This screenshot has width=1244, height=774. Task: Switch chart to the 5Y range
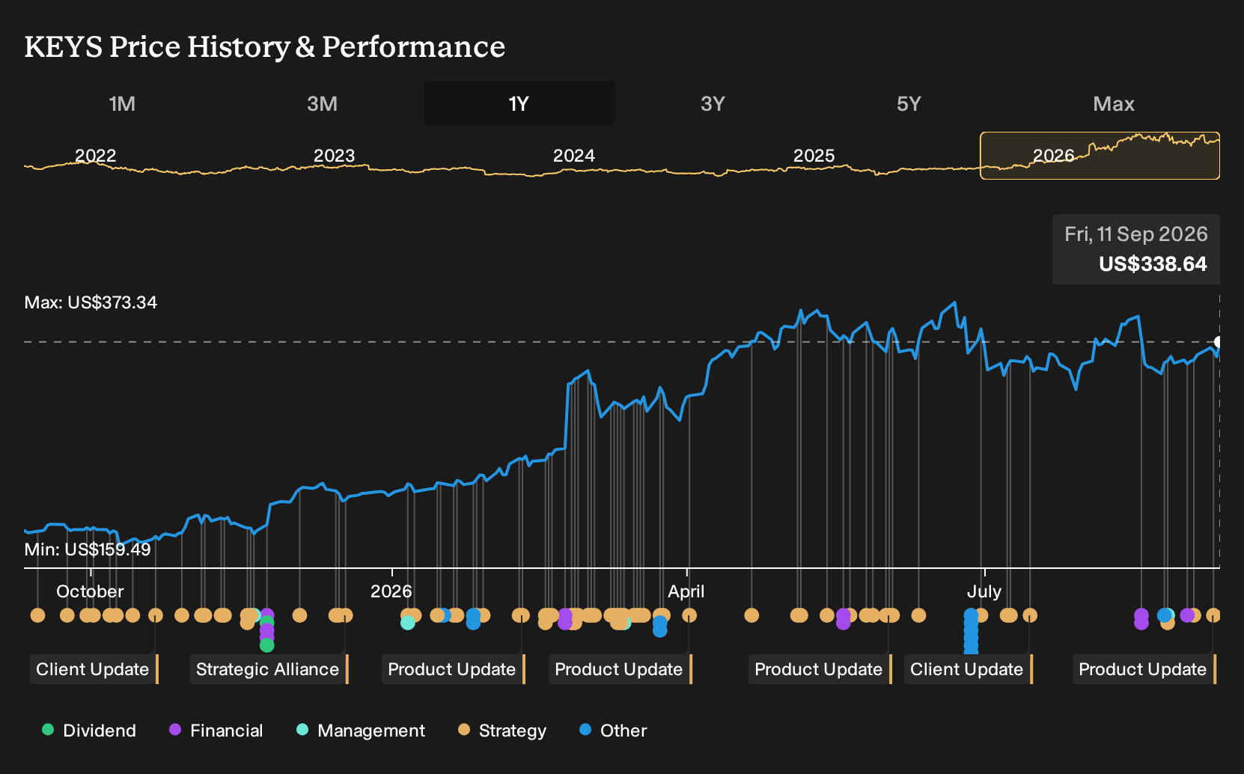909,103
